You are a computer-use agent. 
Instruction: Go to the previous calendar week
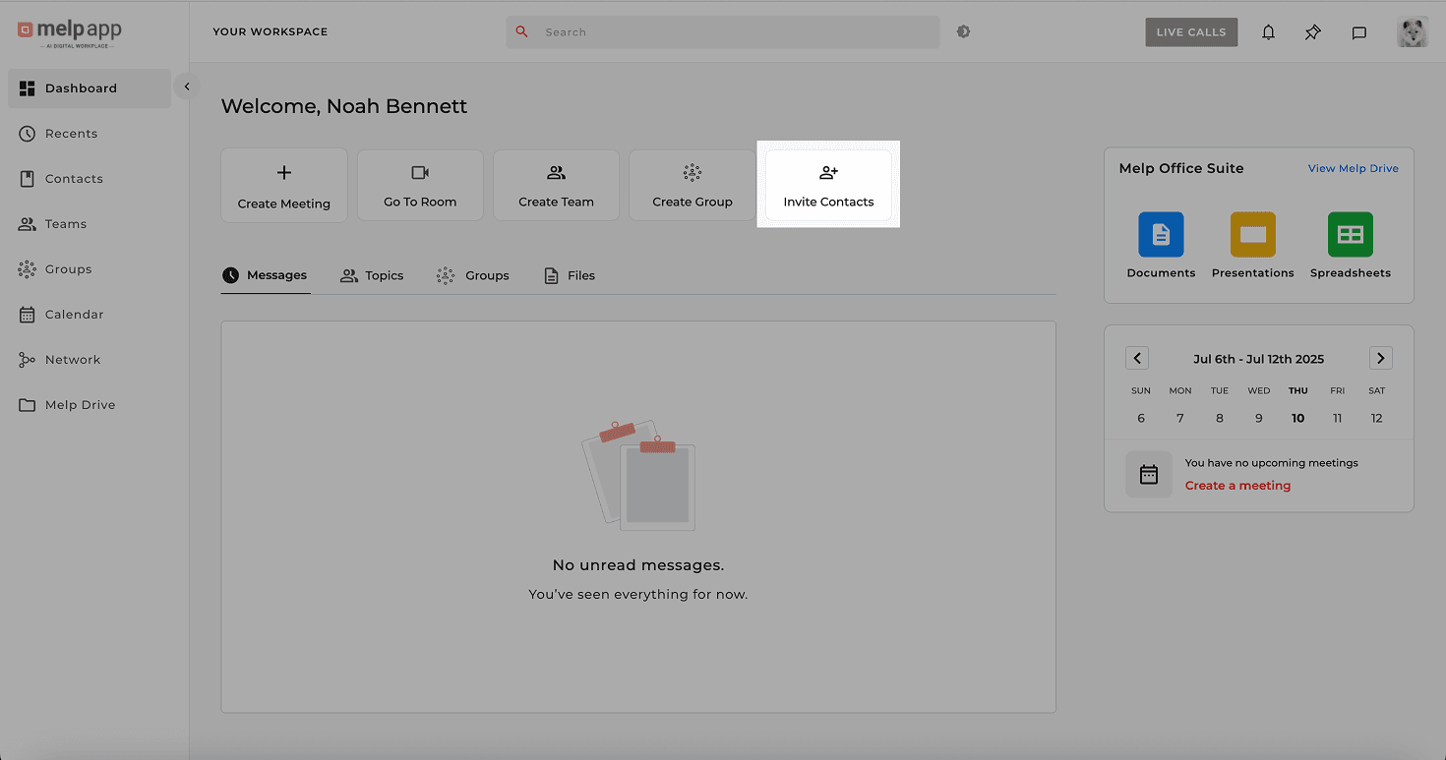[1137, 358]
